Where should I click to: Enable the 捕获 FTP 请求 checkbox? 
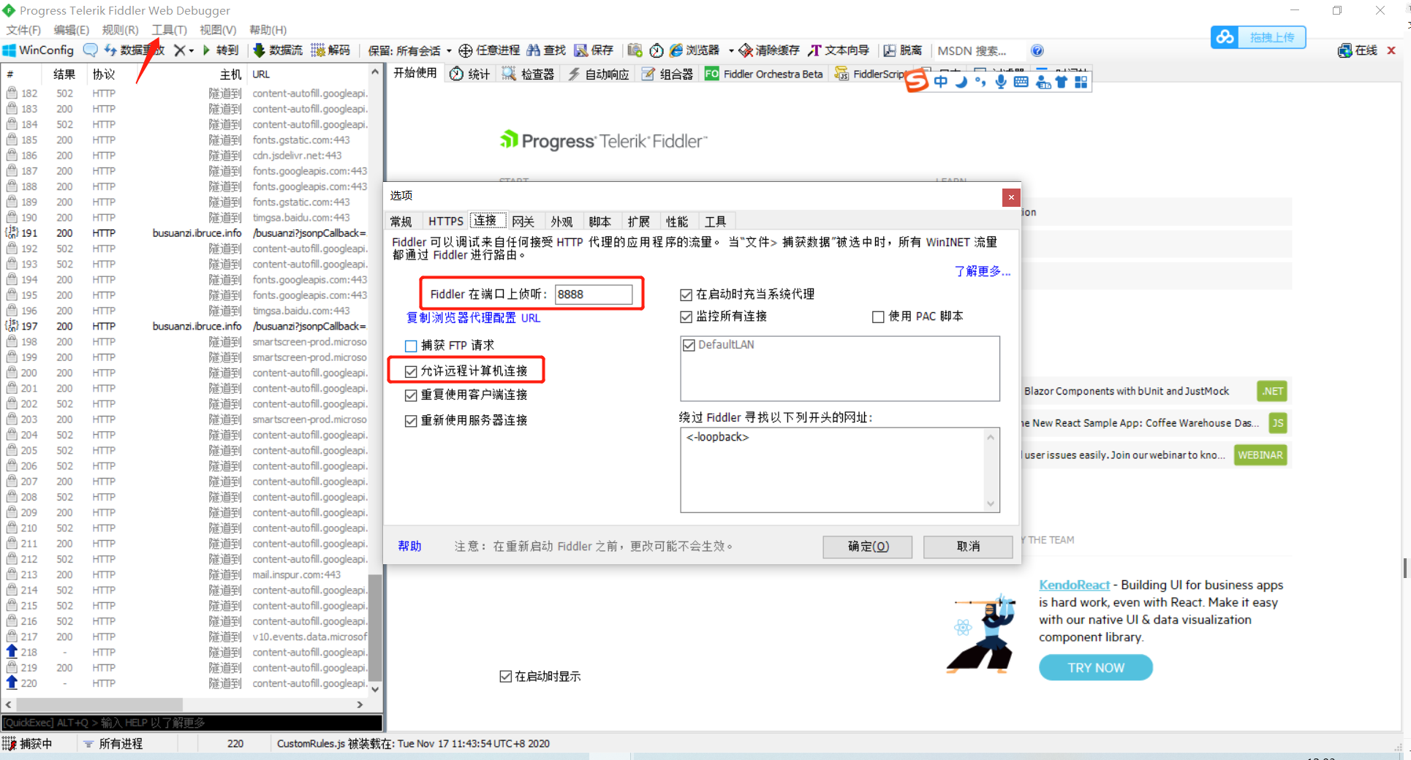pos(410,345)
